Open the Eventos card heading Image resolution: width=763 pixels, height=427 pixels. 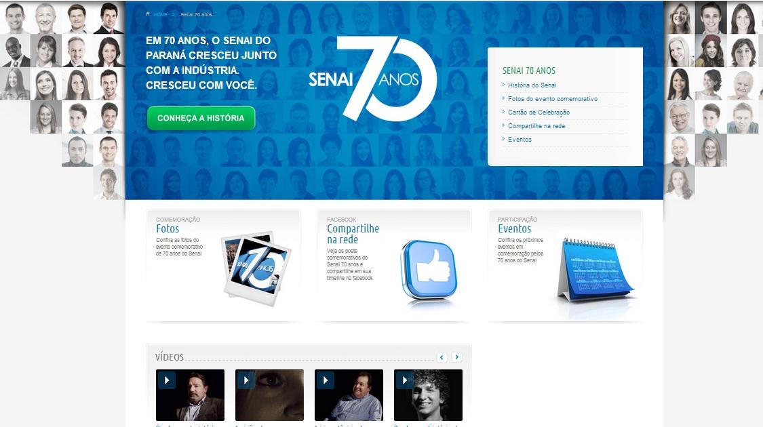(514, 228)
